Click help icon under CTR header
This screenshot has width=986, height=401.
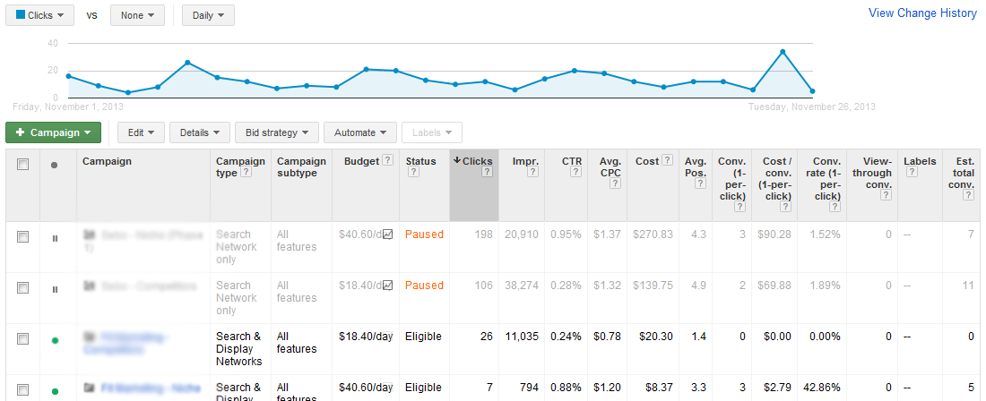pyautogui.click(x=575, y=173)
